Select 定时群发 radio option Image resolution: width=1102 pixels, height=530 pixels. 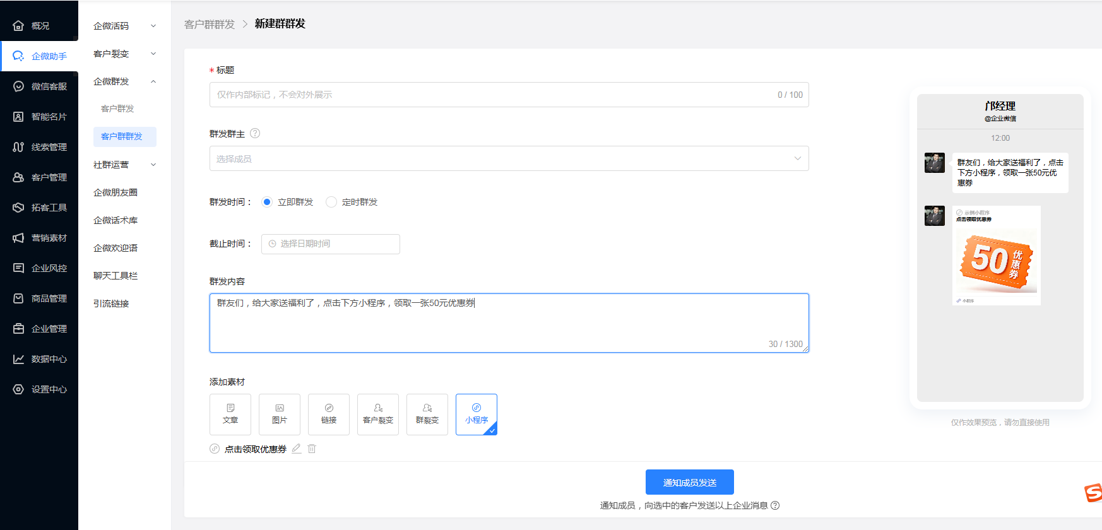[x=331, y=202]
